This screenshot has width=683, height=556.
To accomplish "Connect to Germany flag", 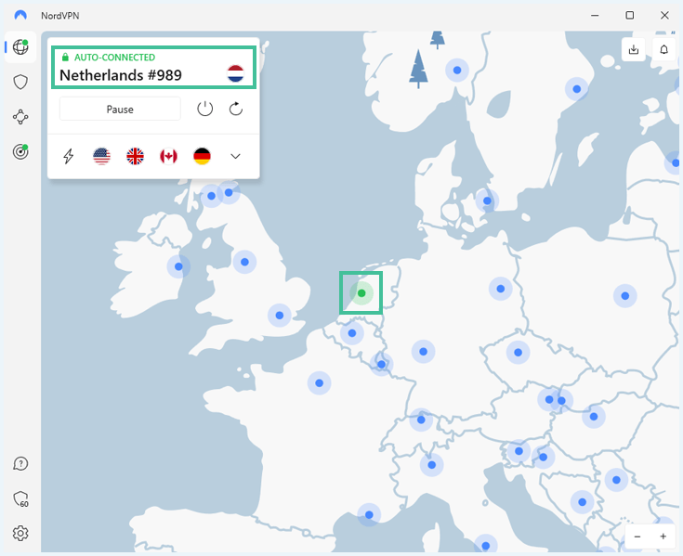I will click(x=203, y=156).
